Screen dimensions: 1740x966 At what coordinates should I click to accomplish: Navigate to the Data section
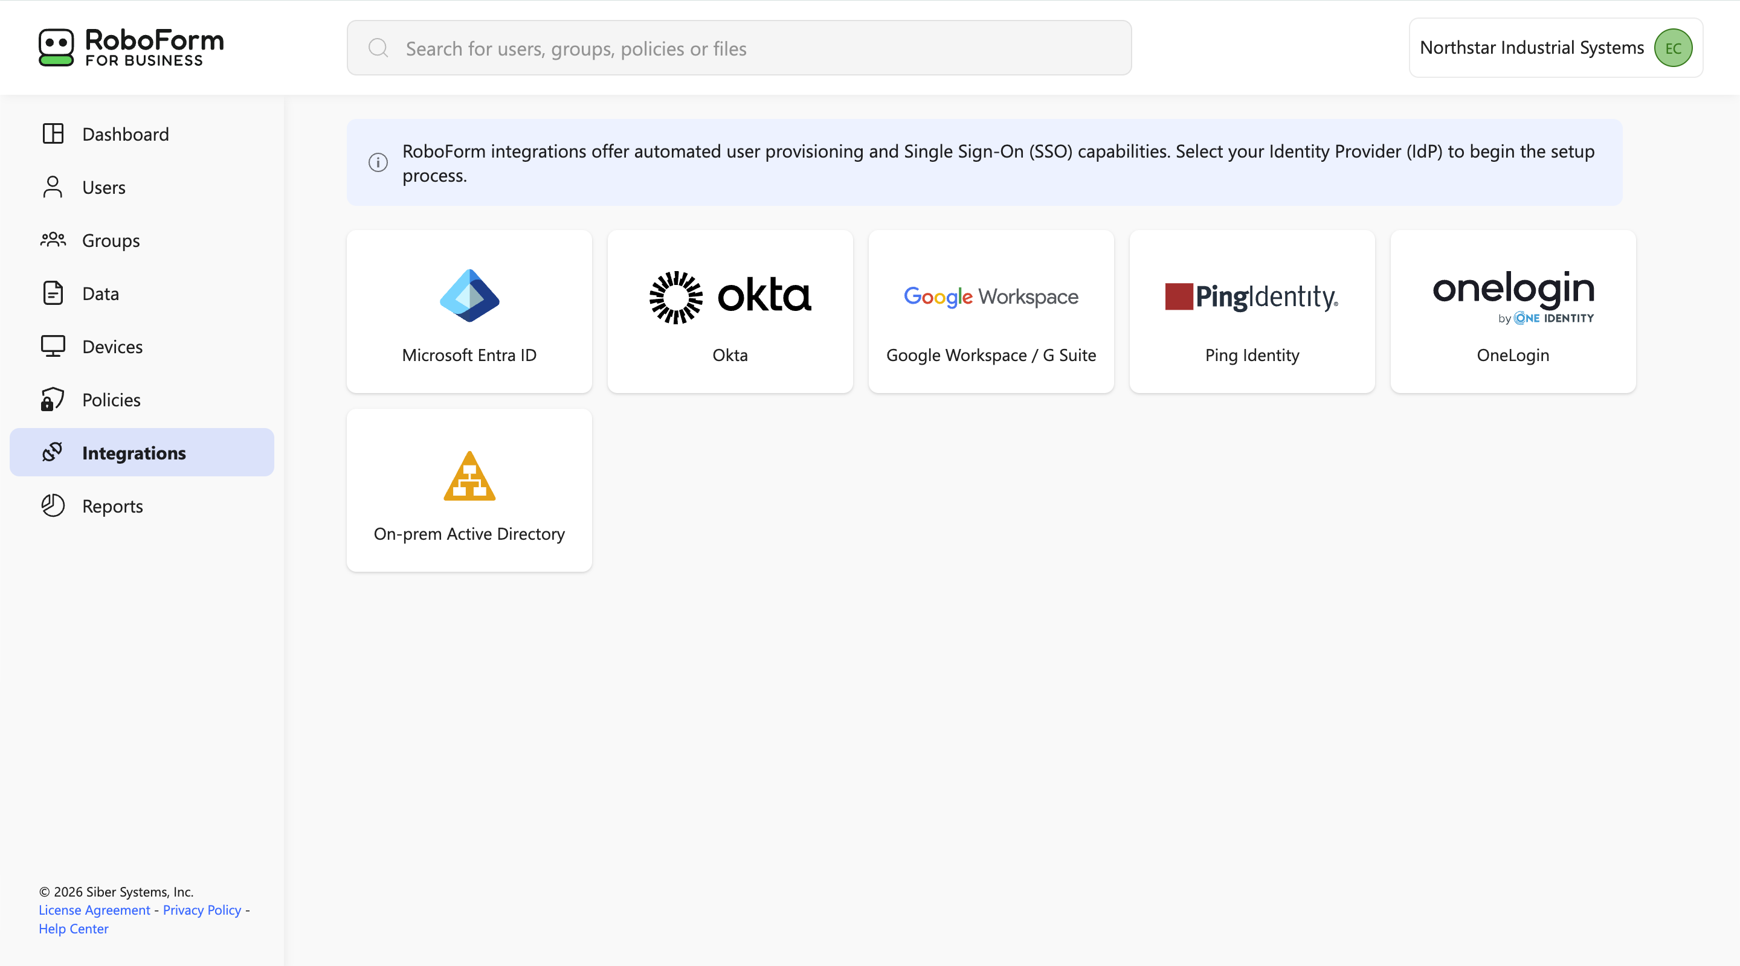coord(142,293)
